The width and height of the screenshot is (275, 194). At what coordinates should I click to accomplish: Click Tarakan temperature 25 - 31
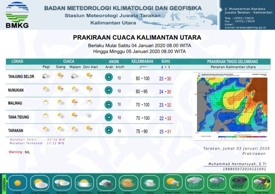coord(165,131)
